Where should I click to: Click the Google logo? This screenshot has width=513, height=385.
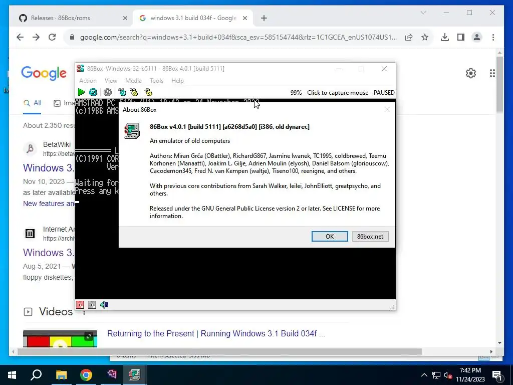tap(44, 73)
